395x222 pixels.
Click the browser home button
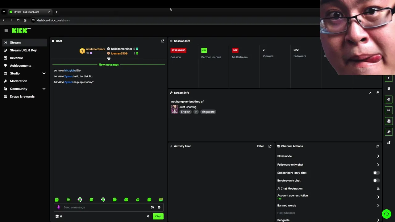click(x=25, y=20)
